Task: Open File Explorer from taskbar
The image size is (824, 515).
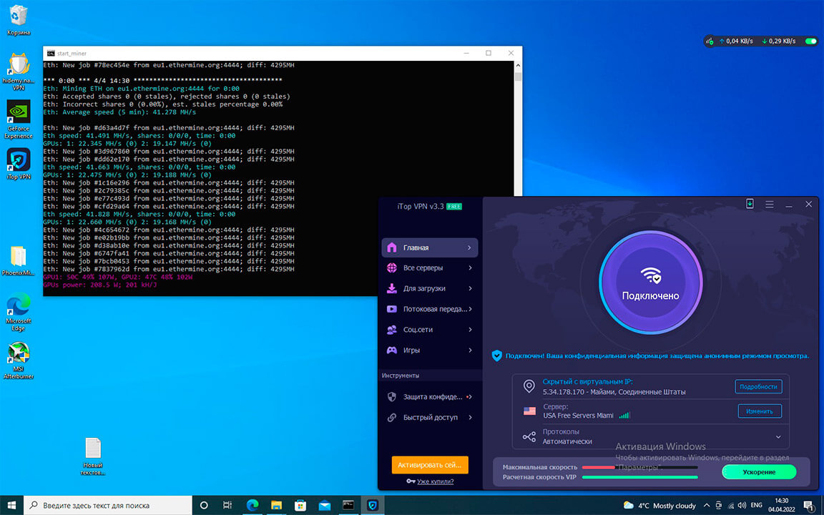Action: coord(276,506)
